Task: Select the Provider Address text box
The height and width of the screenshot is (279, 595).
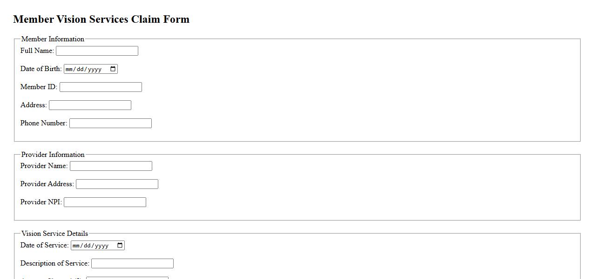Action: (117, 184)
